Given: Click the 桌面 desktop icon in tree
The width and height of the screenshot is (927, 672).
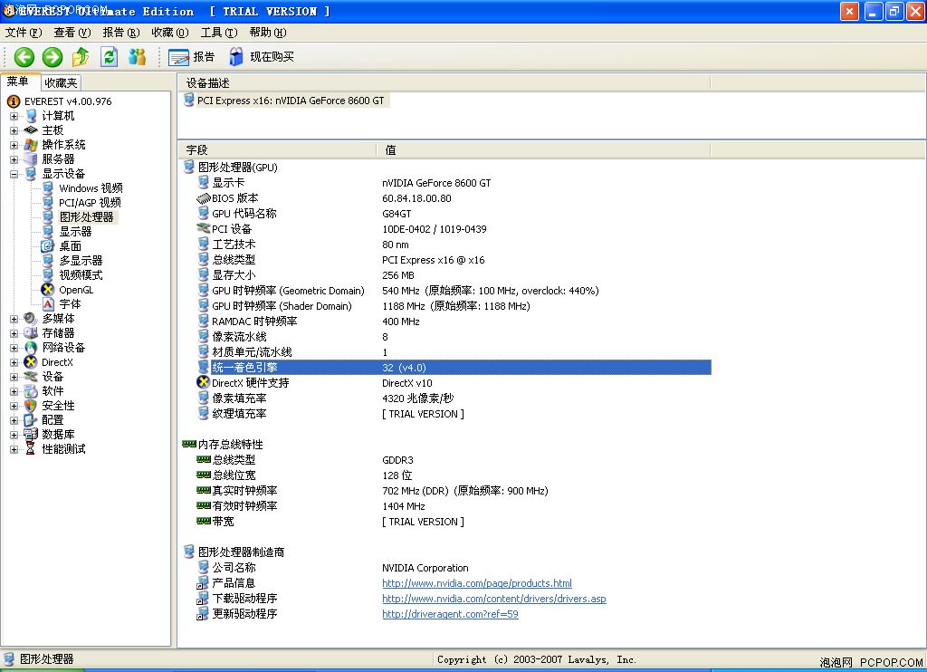Looking at the screenshot, I should coord(48,246).
